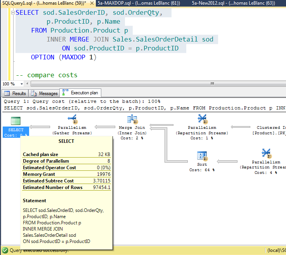Screen dimensions: 286x255
Task: Click the arrow between Gather Streams and SELECT
Action: (x=40, y=127)
